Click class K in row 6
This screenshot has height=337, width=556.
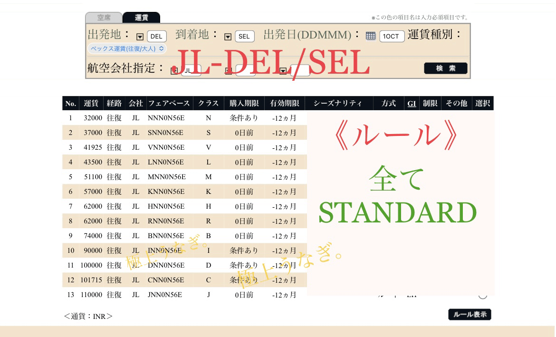click(209, 192)
